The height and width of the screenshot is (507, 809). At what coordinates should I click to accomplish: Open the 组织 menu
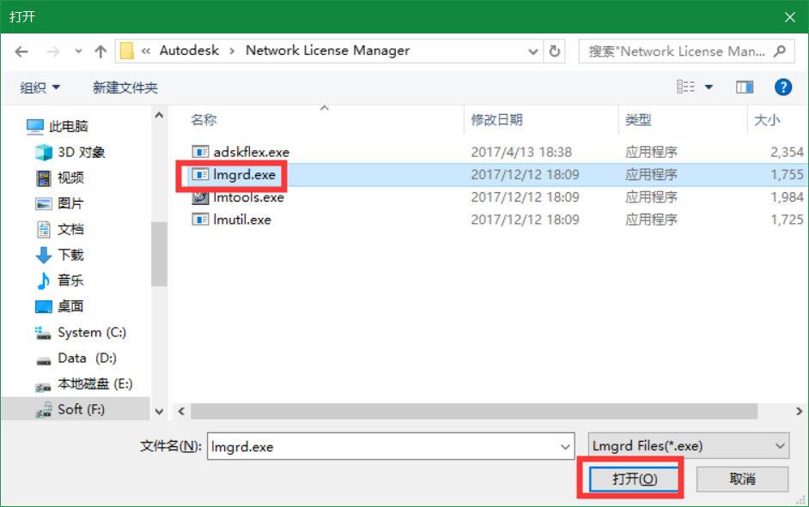coord(40,88)
